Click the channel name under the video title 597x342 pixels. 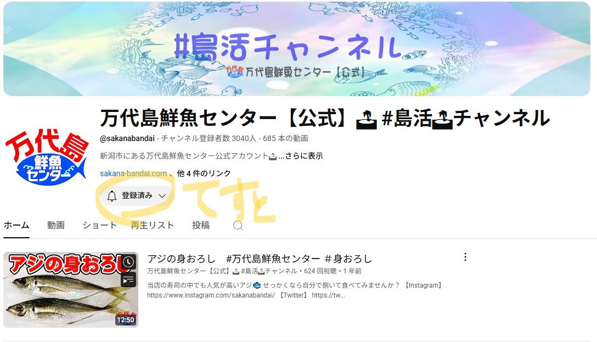coord(222,271)
